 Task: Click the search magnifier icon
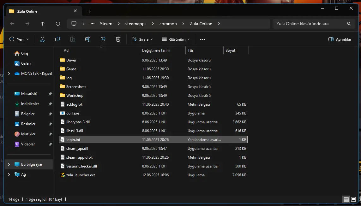pos(349,24)
